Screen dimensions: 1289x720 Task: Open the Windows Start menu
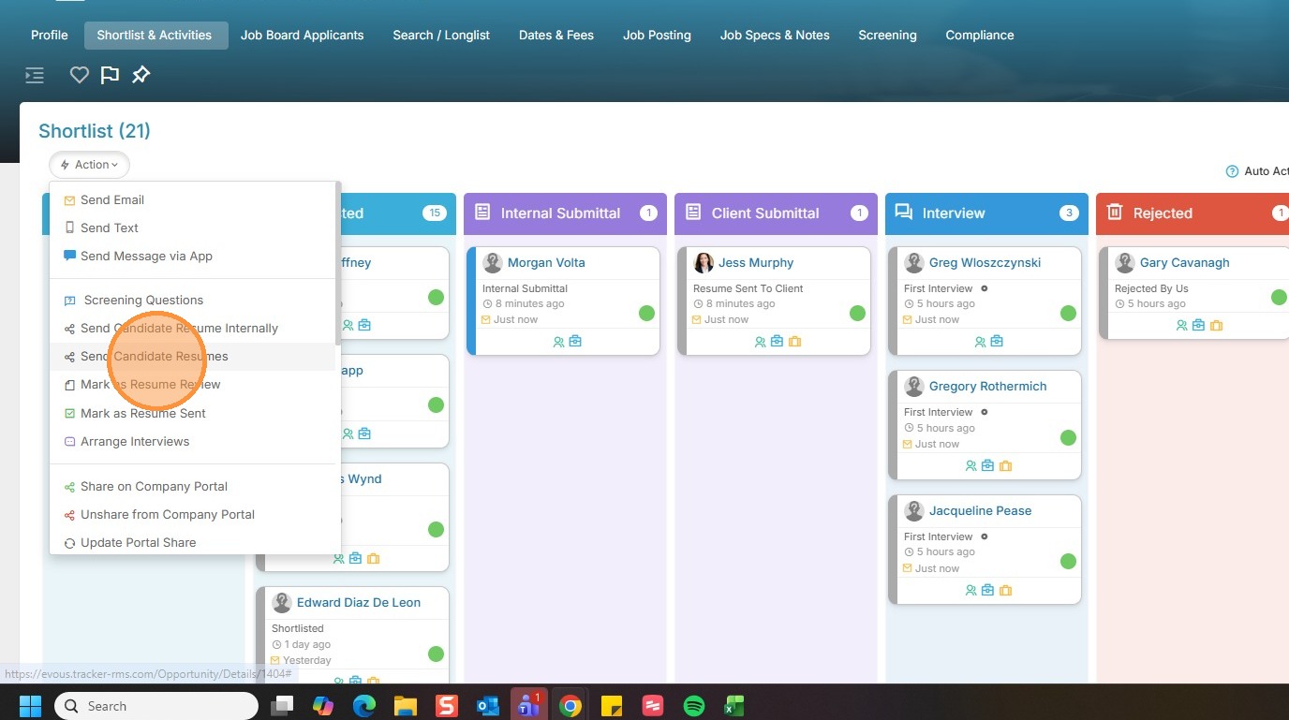pos(30,705)
